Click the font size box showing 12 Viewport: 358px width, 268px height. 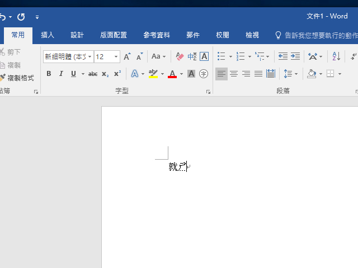[x=103, y=56]
